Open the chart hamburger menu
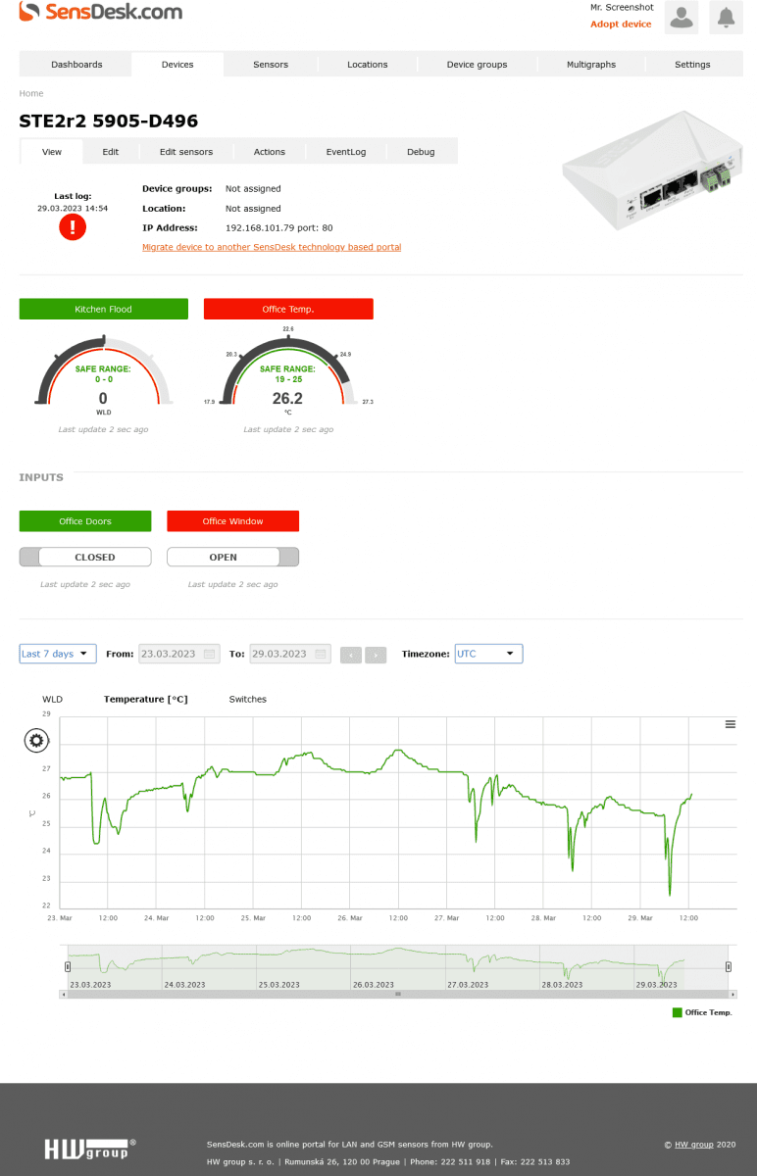Image resolution: width=757 pixels, height=1176 pixels. [x=730, y=724]
